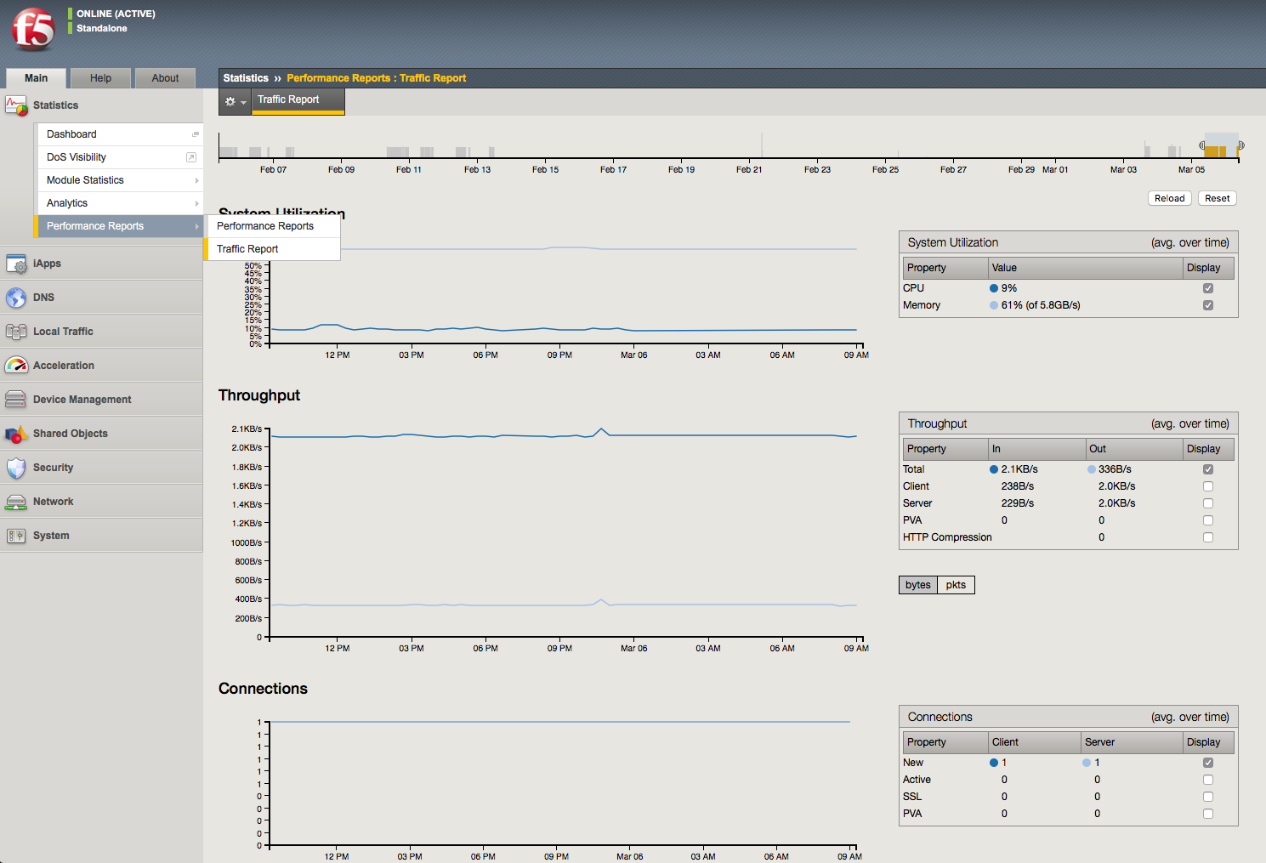Switch to the Main tab
The image size is (1266, 863).
37,78
